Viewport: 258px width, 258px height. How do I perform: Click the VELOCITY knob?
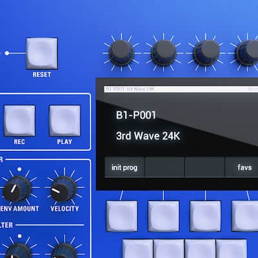[x=64, y=188]
